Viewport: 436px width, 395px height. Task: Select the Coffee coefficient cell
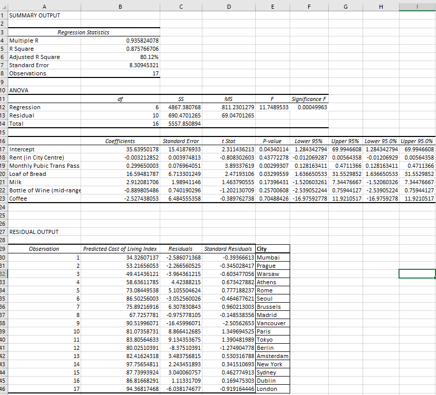120,199
